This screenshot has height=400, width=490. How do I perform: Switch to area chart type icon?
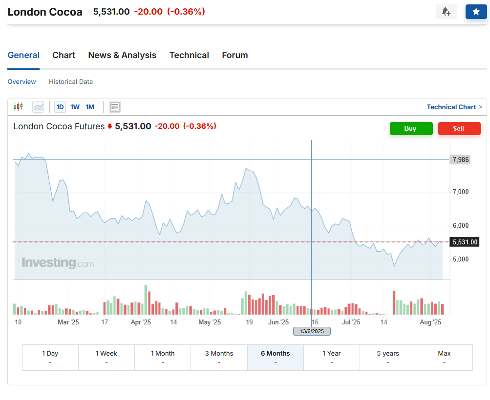click(38, 107)
